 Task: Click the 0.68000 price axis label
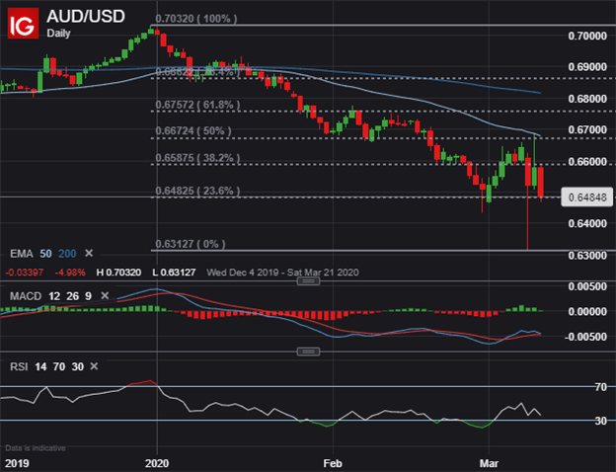587,99
